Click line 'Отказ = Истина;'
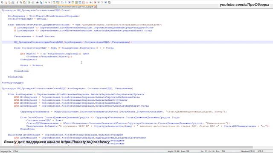Image resolution: width=273 pixels, height=153 pixels. coord(32,65)
